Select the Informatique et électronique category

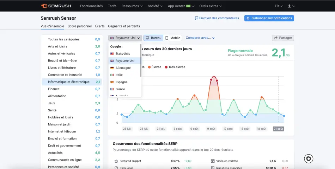72,82
